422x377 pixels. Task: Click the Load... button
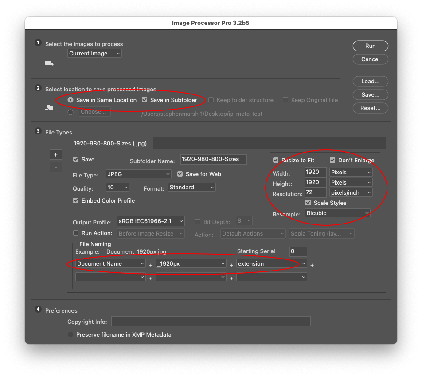(370, 81)
